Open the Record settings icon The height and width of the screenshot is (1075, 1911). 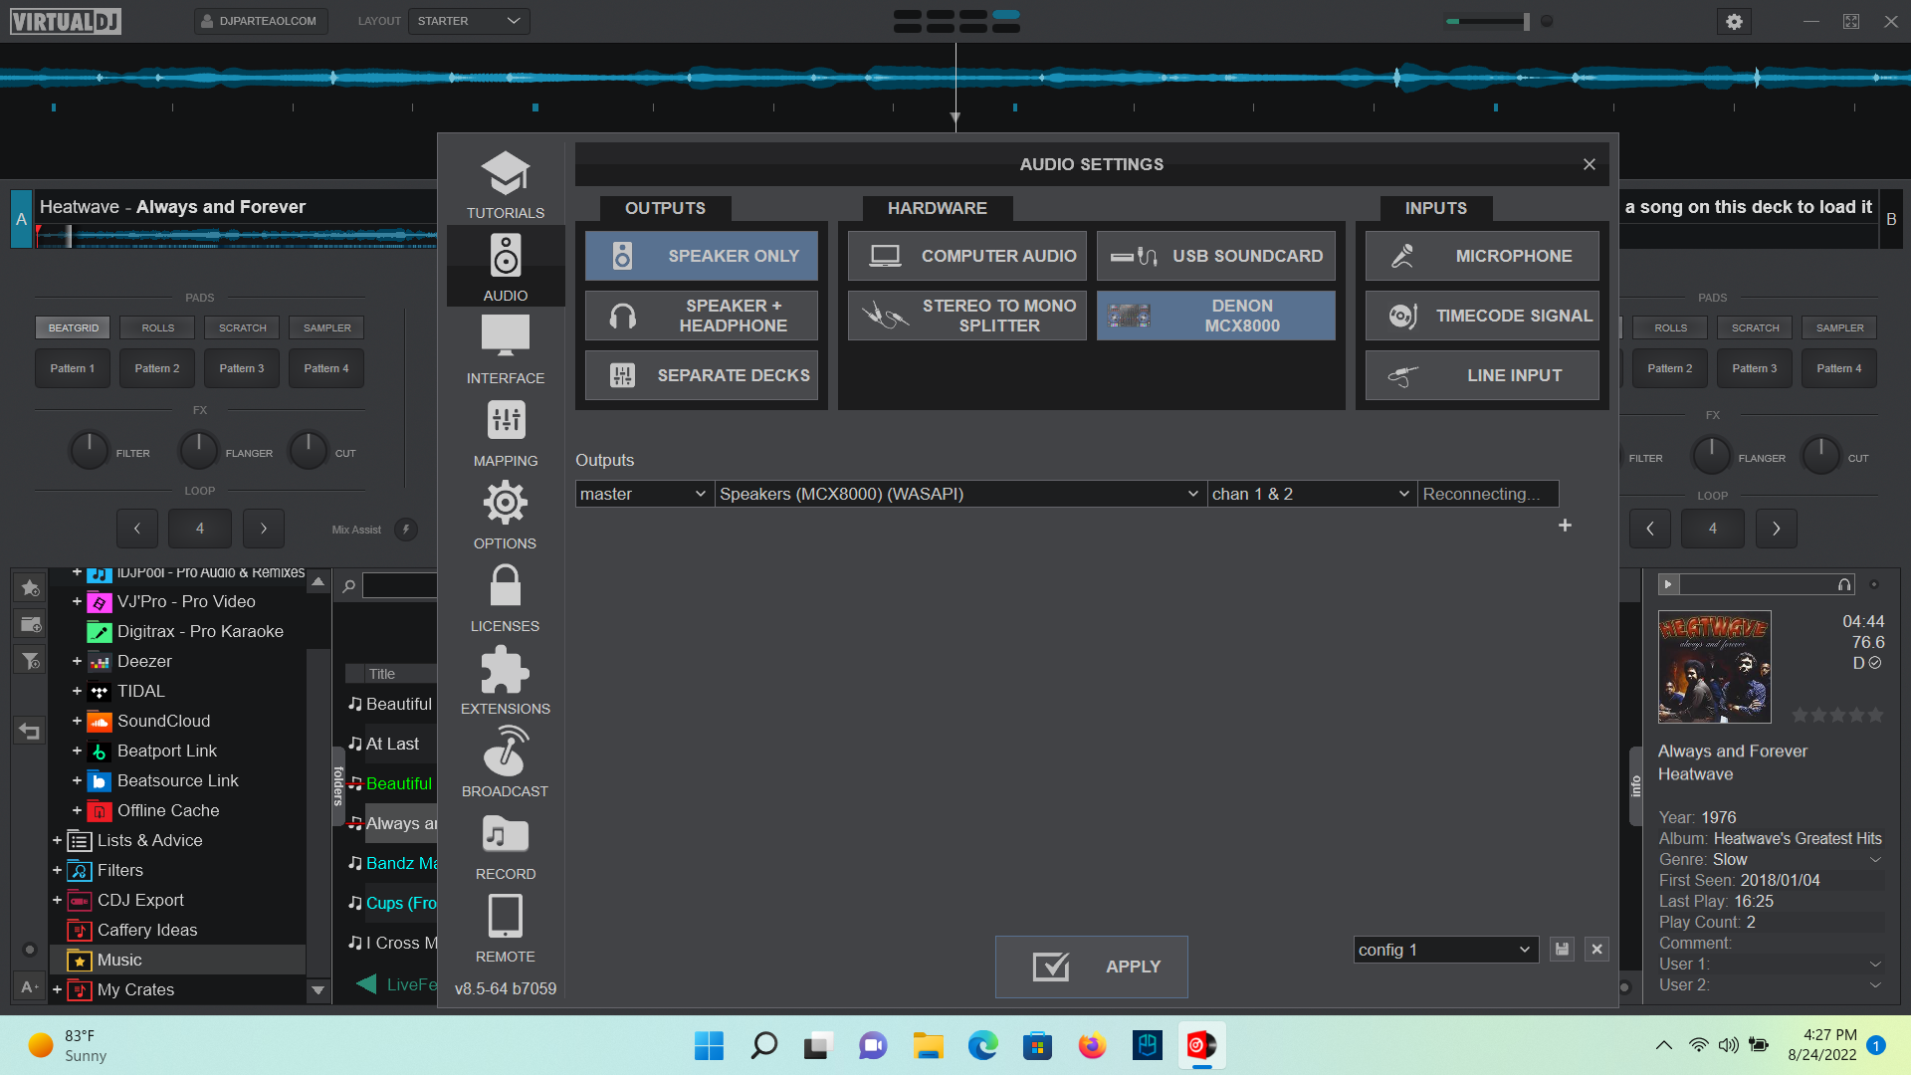point(505,834)
